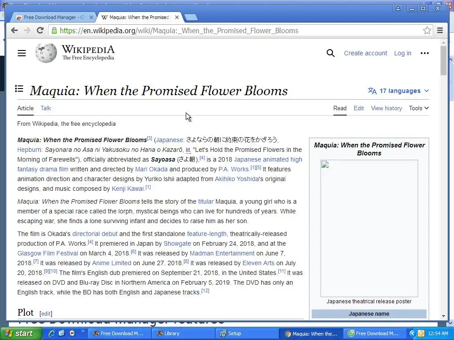Screen dimensions: 454x340
Task: Click Plot section edit link
Action: [x=46, y=314]
